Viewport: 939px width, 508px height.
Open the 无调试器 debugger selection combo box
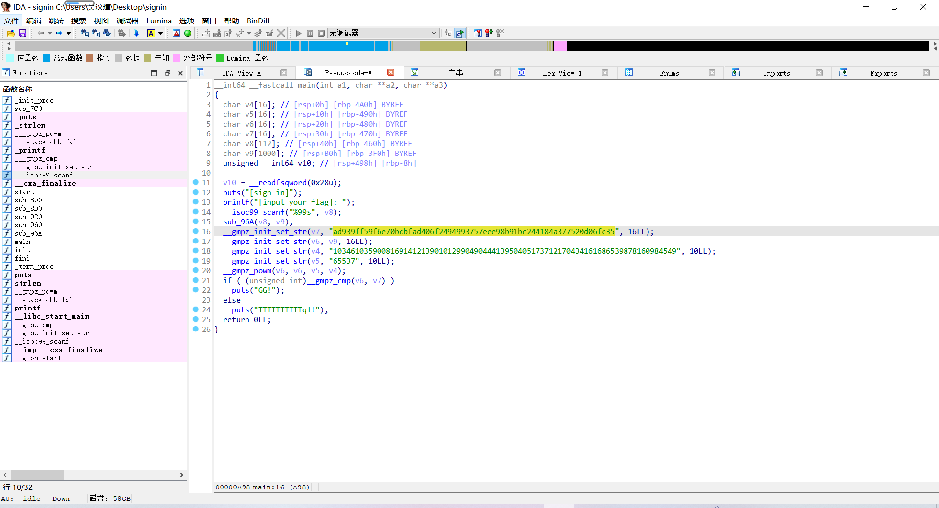pyautogui.click(x=383, y=33)
